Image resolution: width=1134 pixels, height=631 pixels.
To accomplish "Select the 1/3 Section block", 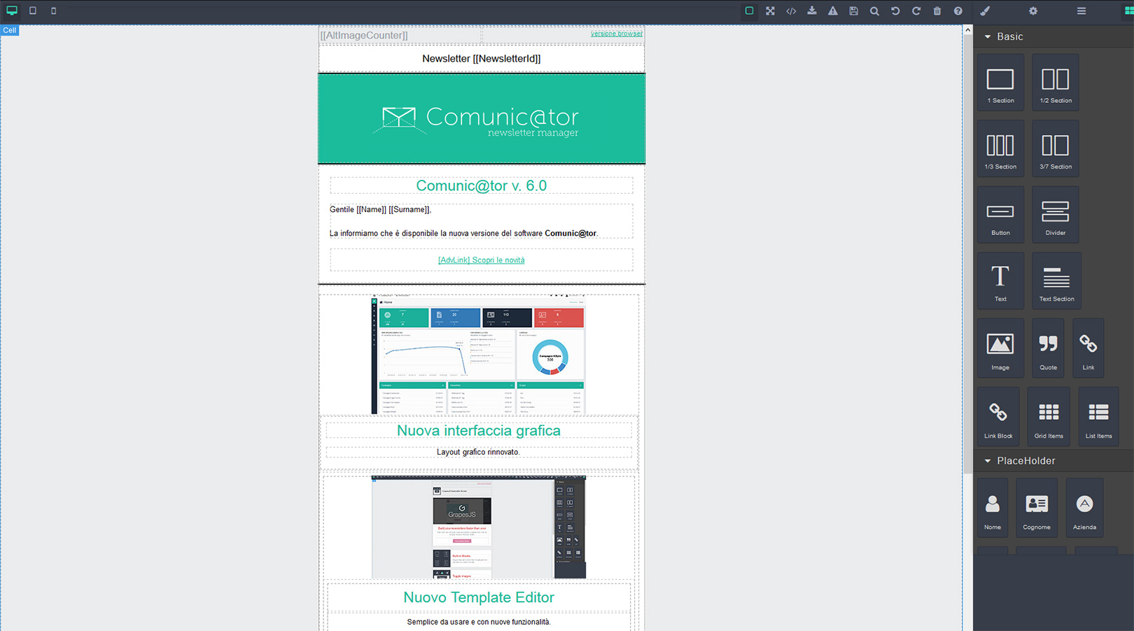I will tap(1000, 148).
